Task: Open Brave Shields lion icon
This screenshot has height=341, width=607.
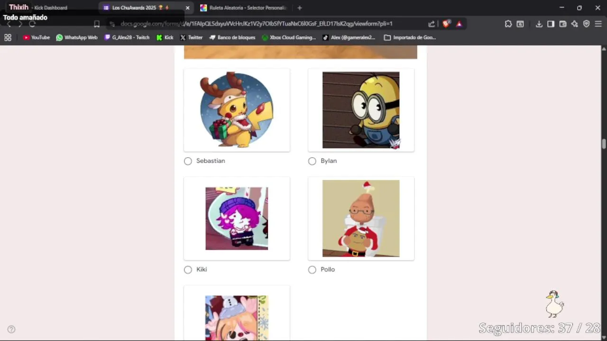Action: (446, 24)
